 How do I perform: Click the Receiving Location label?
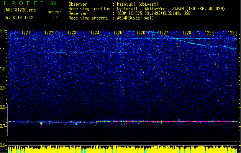pos(89,9)
